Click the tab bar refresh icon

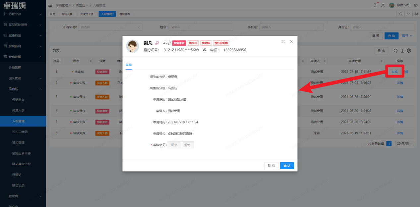point(400,14)
